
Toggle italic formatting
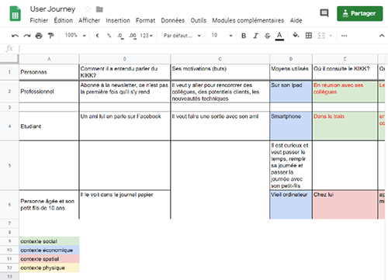click(x=255, y=36)
